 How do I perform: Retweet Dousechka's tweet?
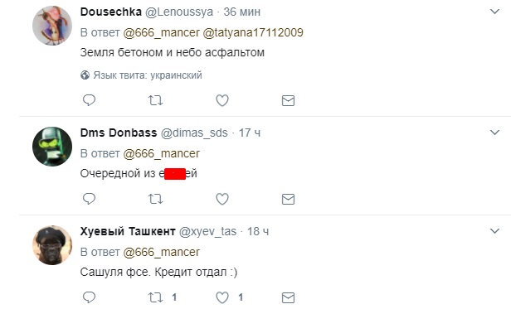(155, 100)
